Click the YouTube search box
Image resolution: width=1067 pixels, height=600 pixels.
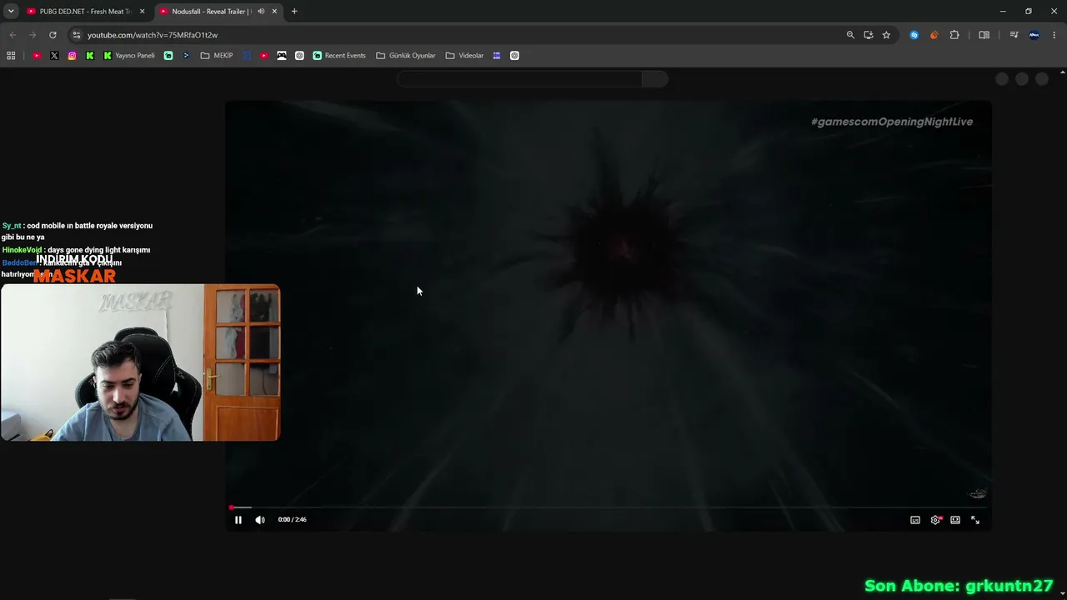520,79
